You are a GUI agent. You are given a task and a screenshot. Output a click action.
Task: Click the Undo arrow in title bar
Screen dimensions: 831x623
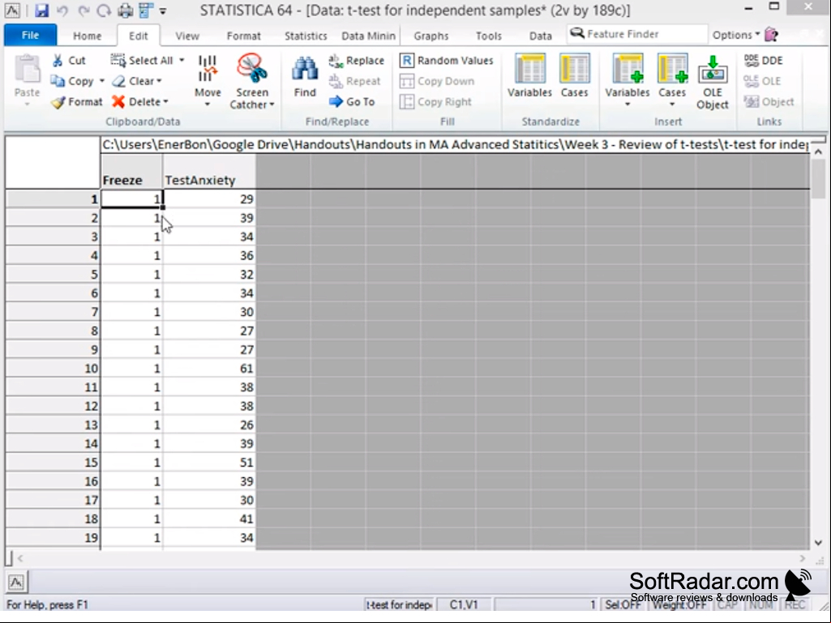pos(62,10)
